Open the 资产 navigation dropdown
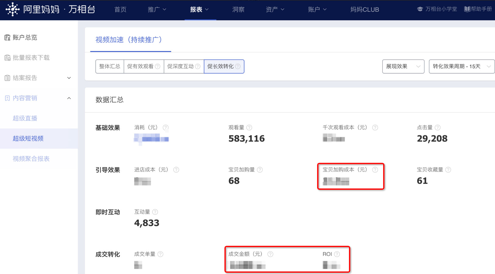 click(275, 10)
